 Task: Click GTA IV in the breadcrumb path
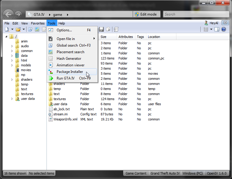pos(39,15)
